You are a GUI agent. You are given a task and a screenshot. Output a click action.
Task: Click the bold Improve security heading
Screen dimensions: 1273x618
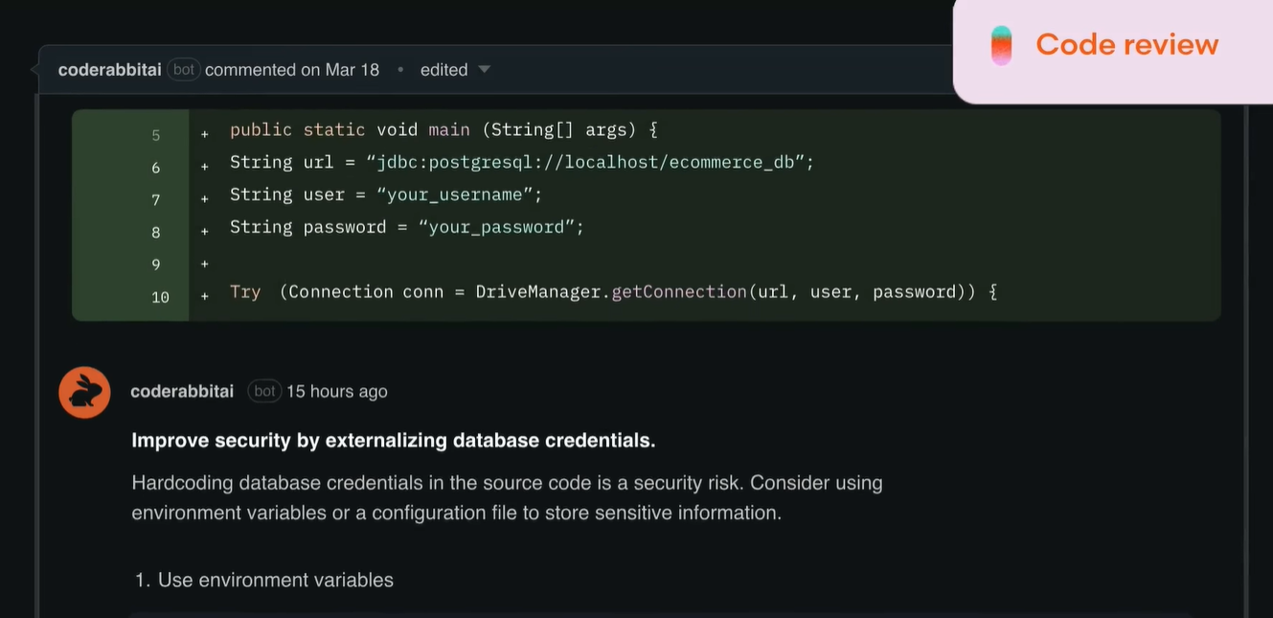click(393, 440)
